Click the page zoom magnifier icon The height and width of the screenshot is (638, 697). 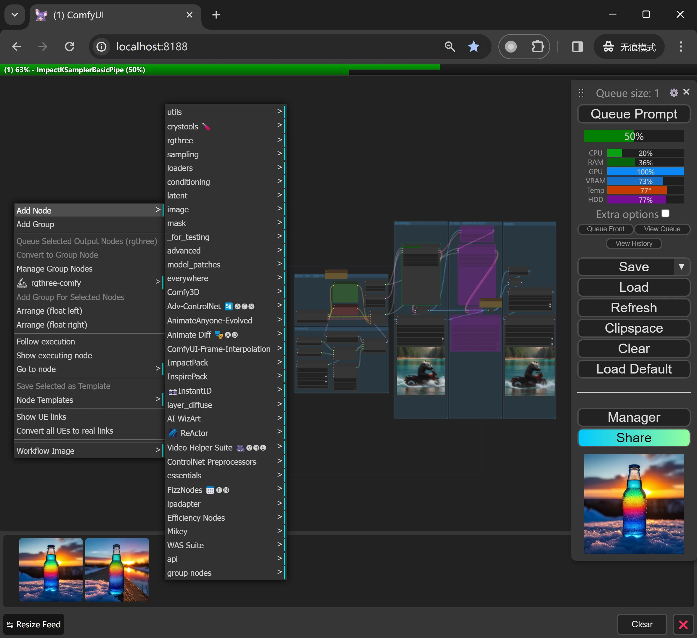[x=449, y=46]
